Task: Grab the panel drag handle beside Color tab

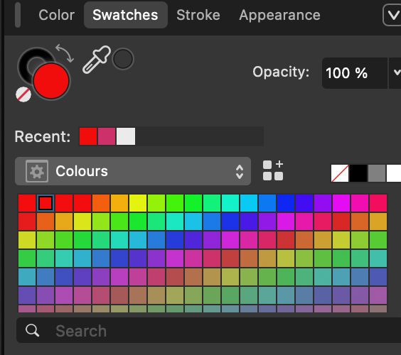Action: click(x=18, y=15)
